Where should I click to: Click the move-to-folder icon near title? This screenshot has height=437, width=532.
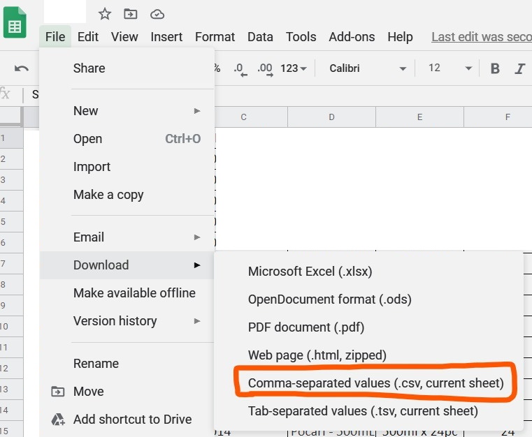tap(130, 14)
